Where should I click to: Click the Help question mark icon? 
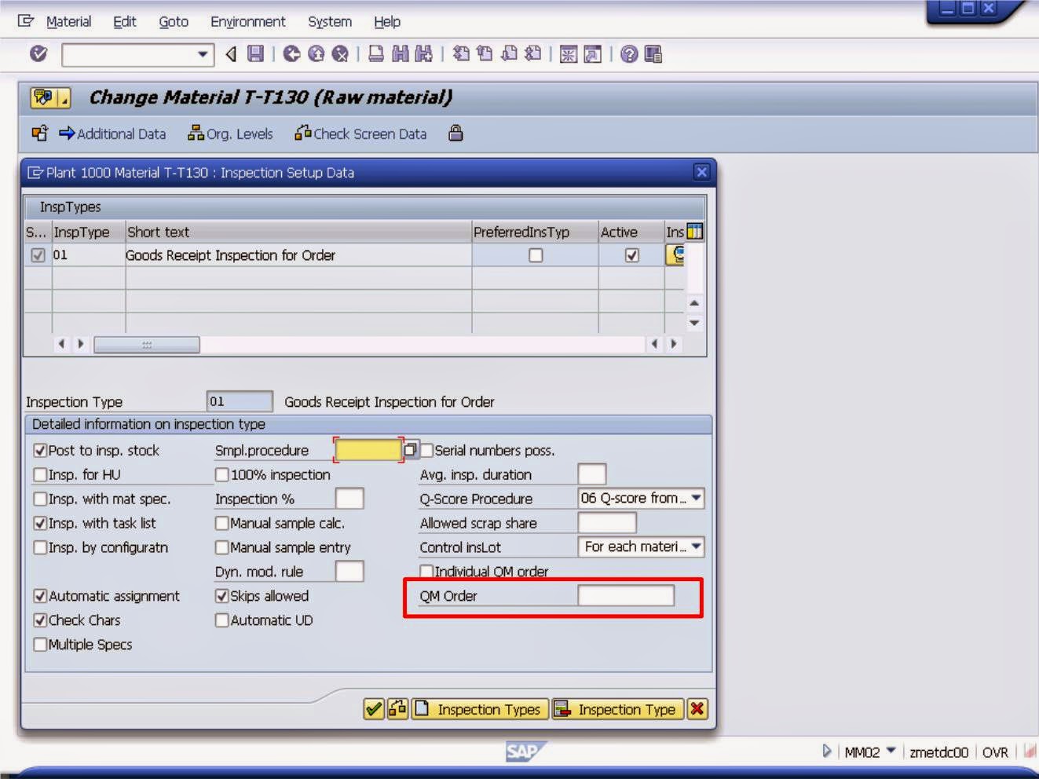[x=628, y=53]
